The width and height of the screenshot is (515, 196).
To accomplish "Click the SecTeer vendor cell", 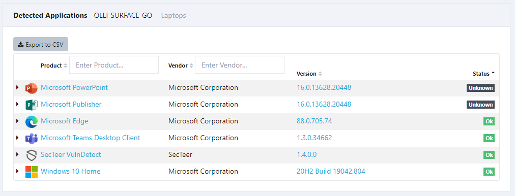I will (x=180, y=154).
